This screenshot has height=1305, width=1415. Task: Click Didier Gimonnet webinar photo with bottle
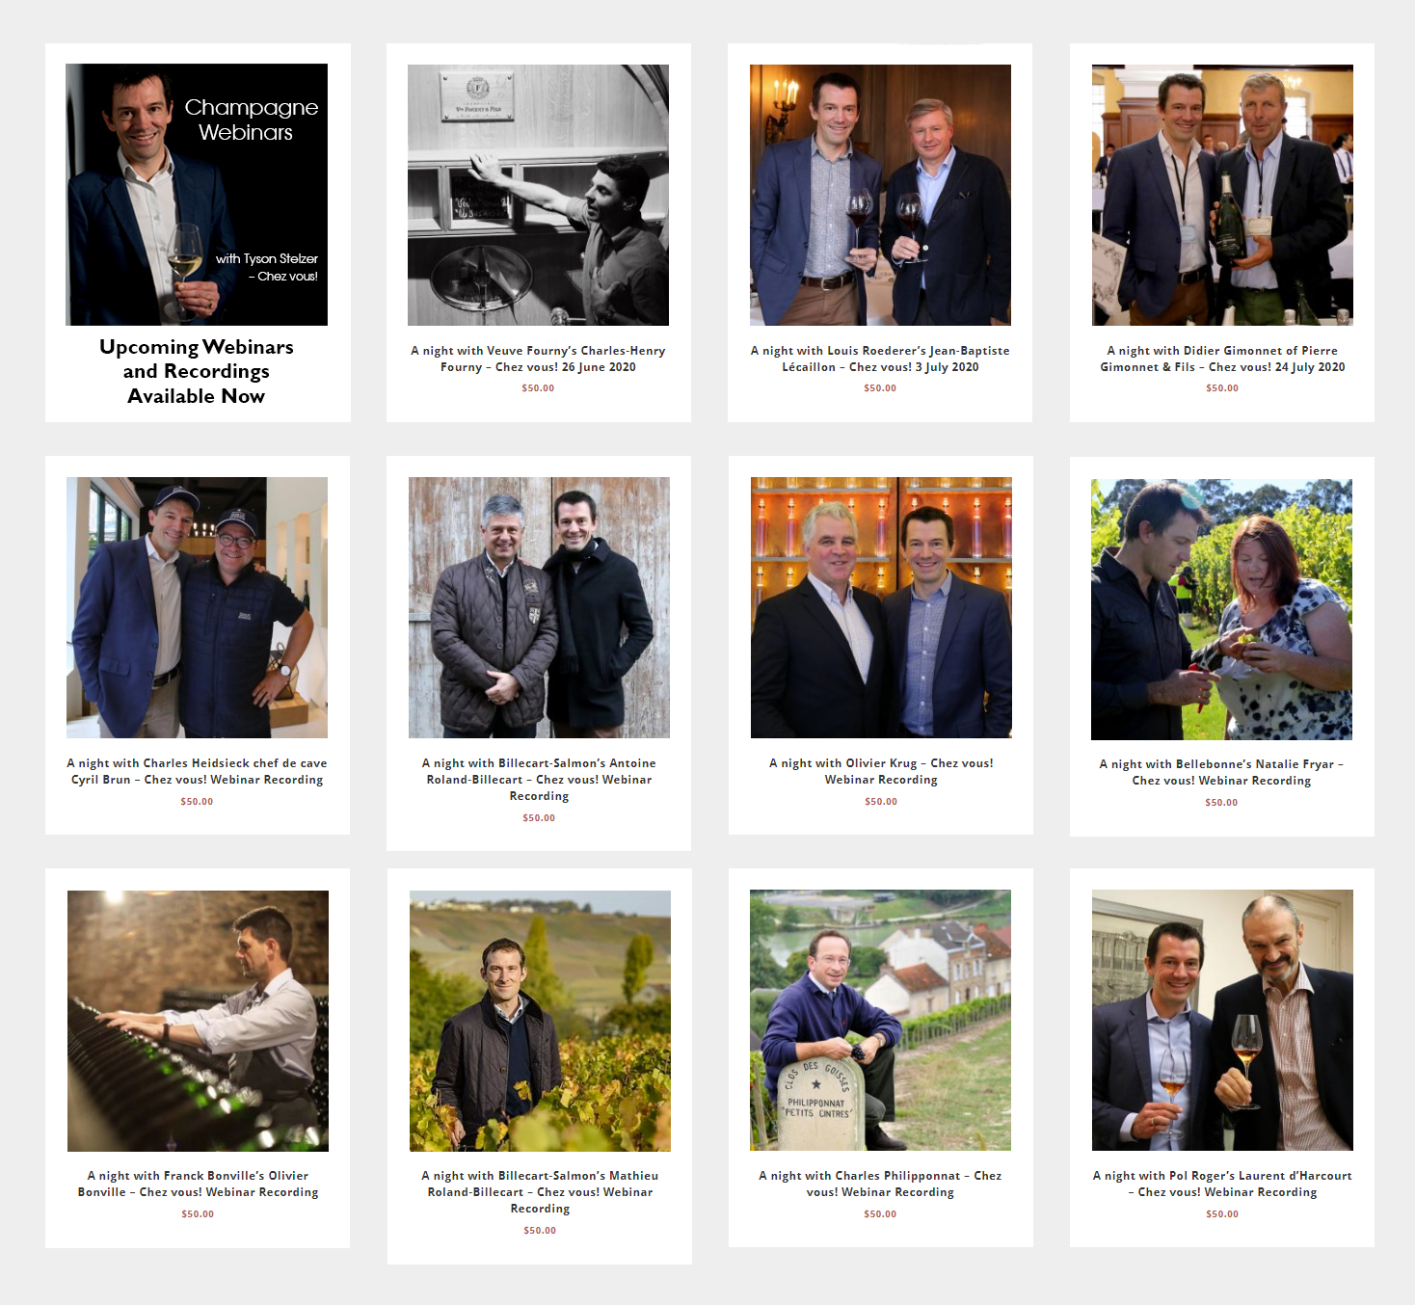point(1222,195)
